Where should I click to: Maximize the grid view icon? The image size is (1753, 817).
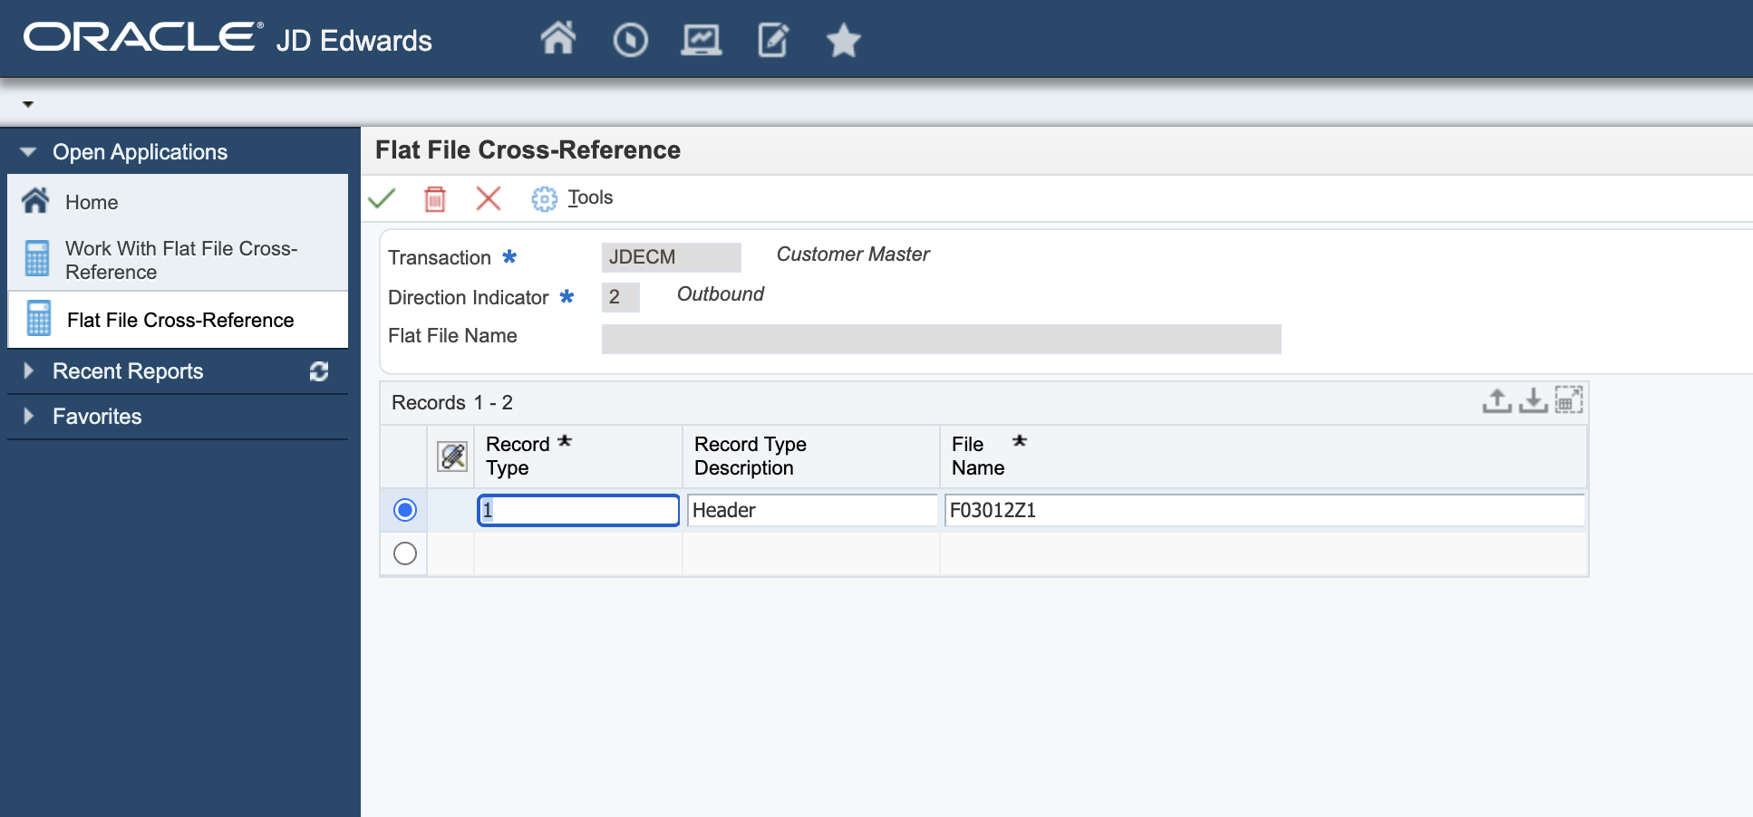(1568, 400)
